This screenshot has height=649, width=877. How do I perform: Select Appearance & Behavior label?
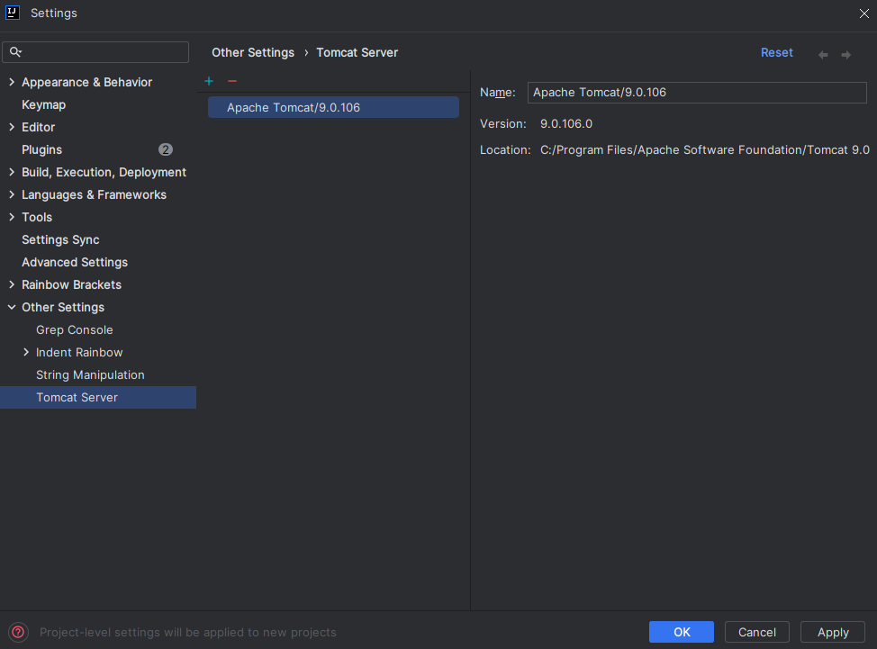point(86,82)
